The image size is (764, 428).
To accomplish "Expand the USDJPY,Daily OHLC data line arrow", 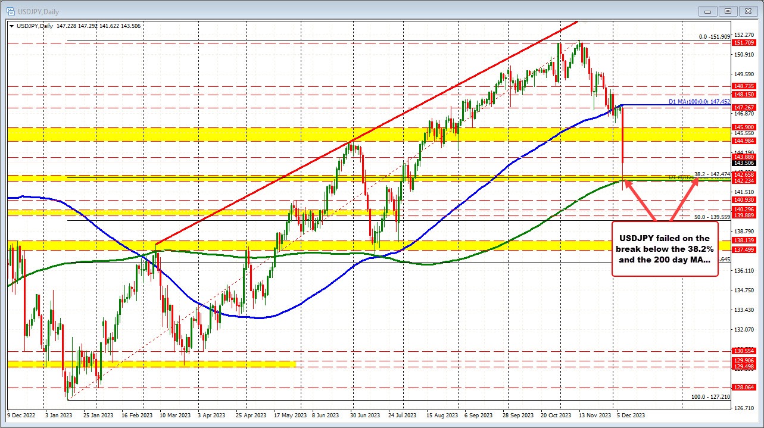I will pyautogui.click(x=10, y=26).
